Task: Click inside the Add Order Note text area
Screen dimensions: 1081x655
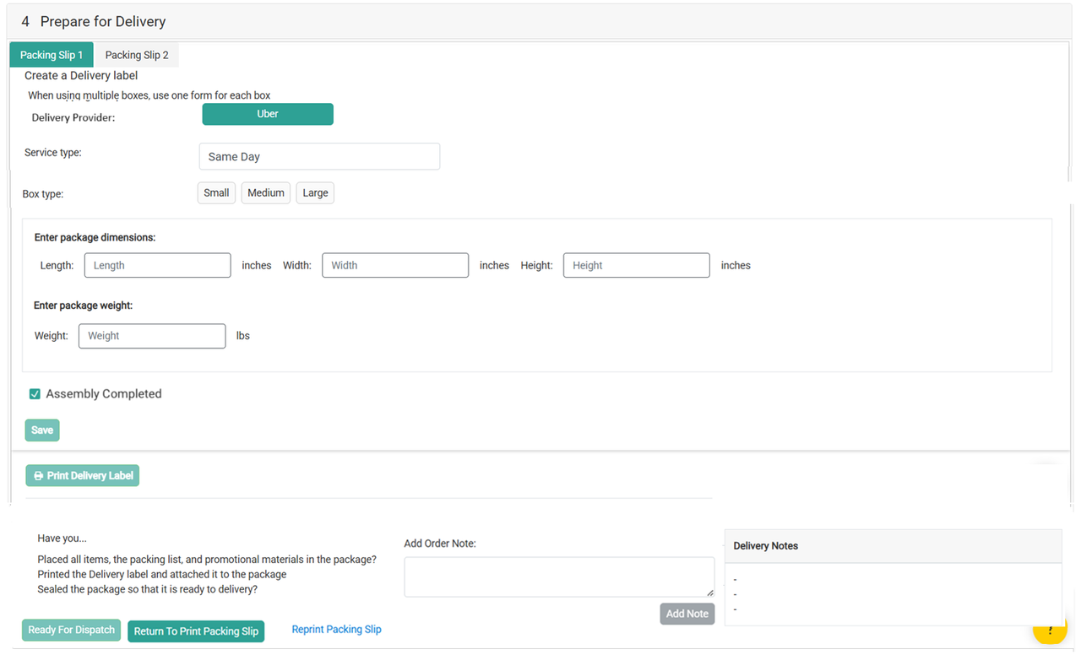Action: [x=559, y=577]
